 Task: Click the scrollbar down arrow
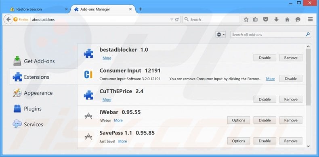pyautogui.click(x=308, y=146)
